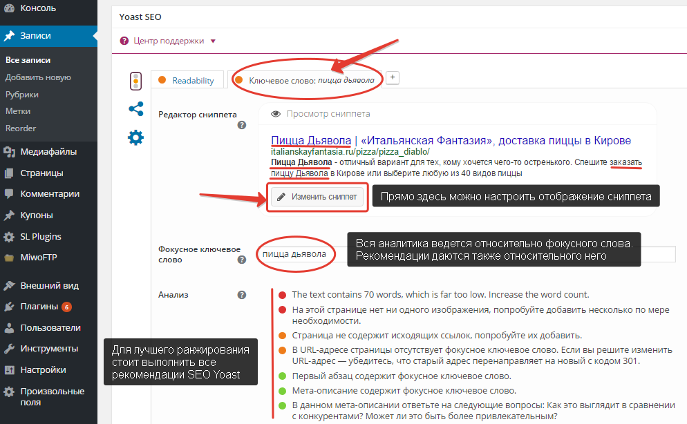
Task: Switch to the Readability tab
Action: (187, 81)
